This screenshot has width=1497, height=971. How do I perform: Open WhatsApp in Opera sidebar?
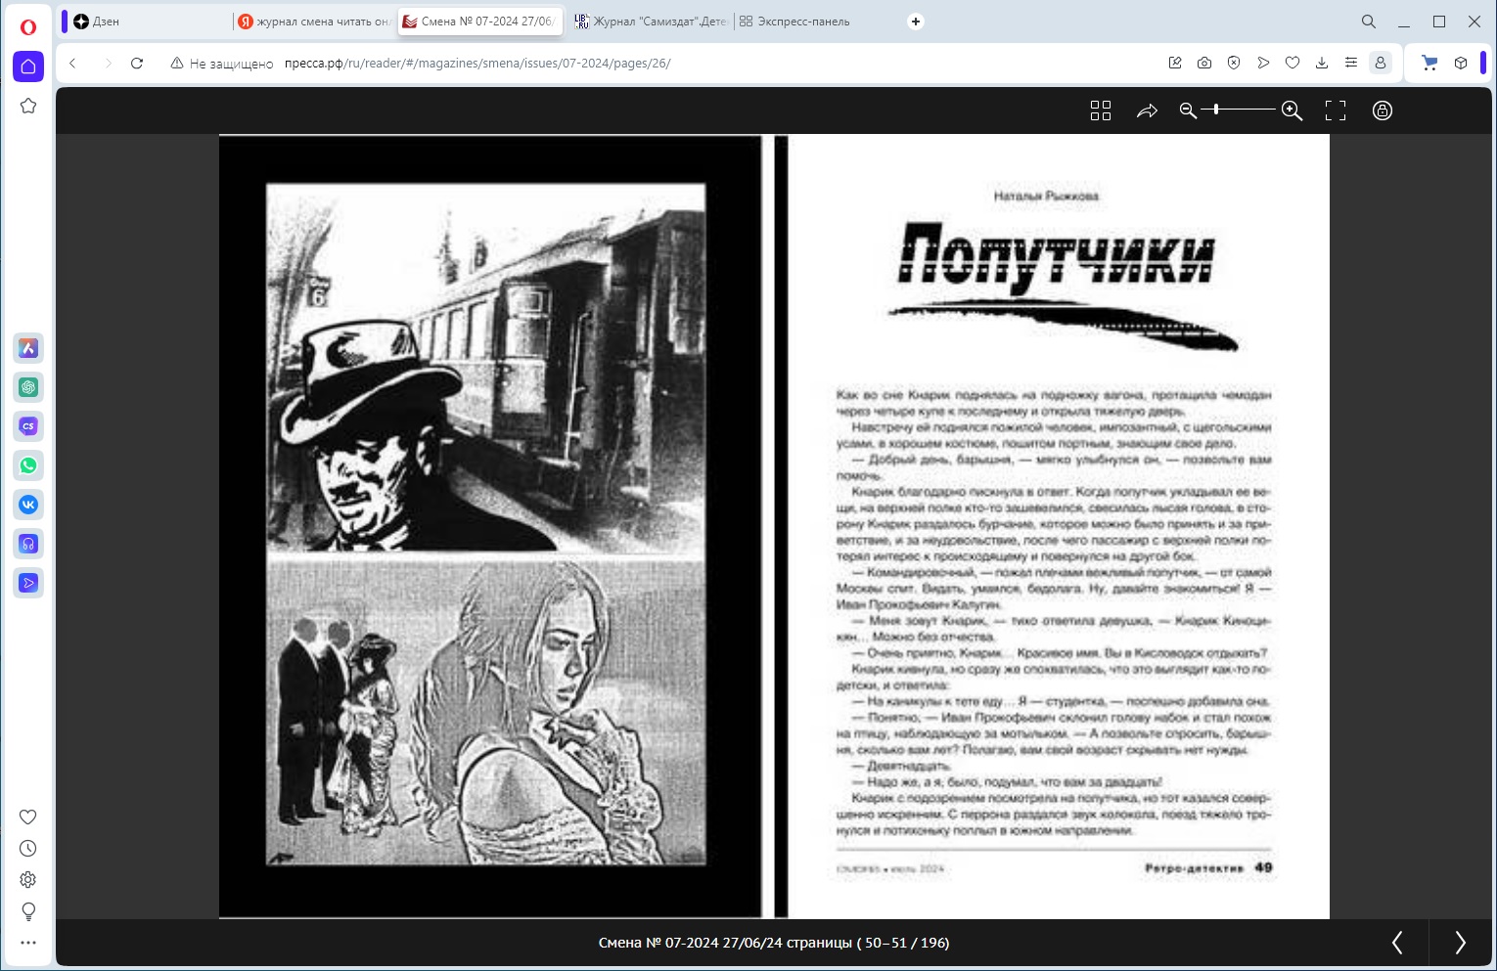(x=28, y=465)
